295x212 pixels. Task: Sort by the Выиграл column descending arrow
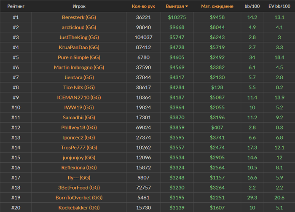187,6
